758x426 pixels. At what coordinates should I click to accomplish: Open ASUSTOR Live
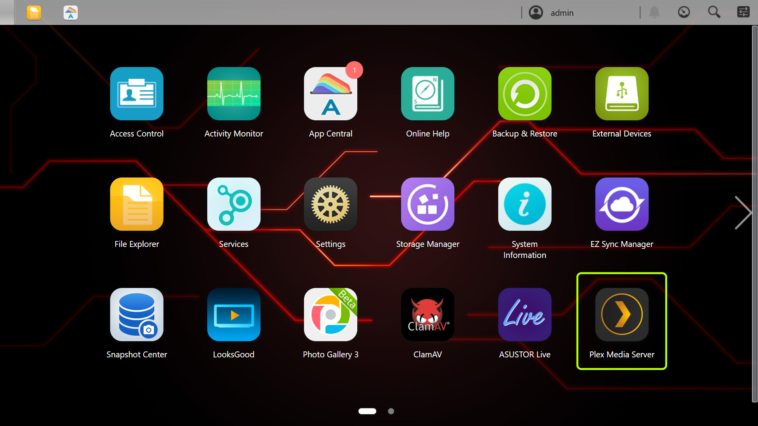coord(525,315)
